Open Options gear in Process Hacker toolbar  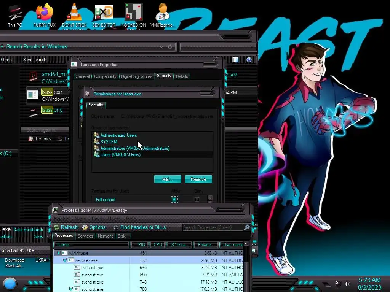(x=85, y=227)
